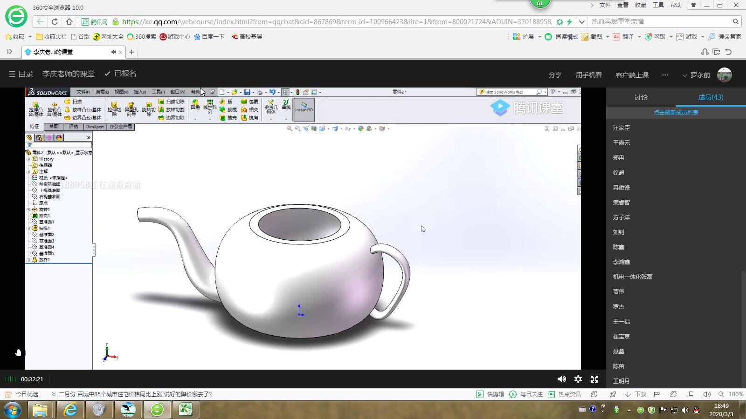The image size is (746, 419).
Task: Click the 客户端上课 button
Action: point(632,75)
